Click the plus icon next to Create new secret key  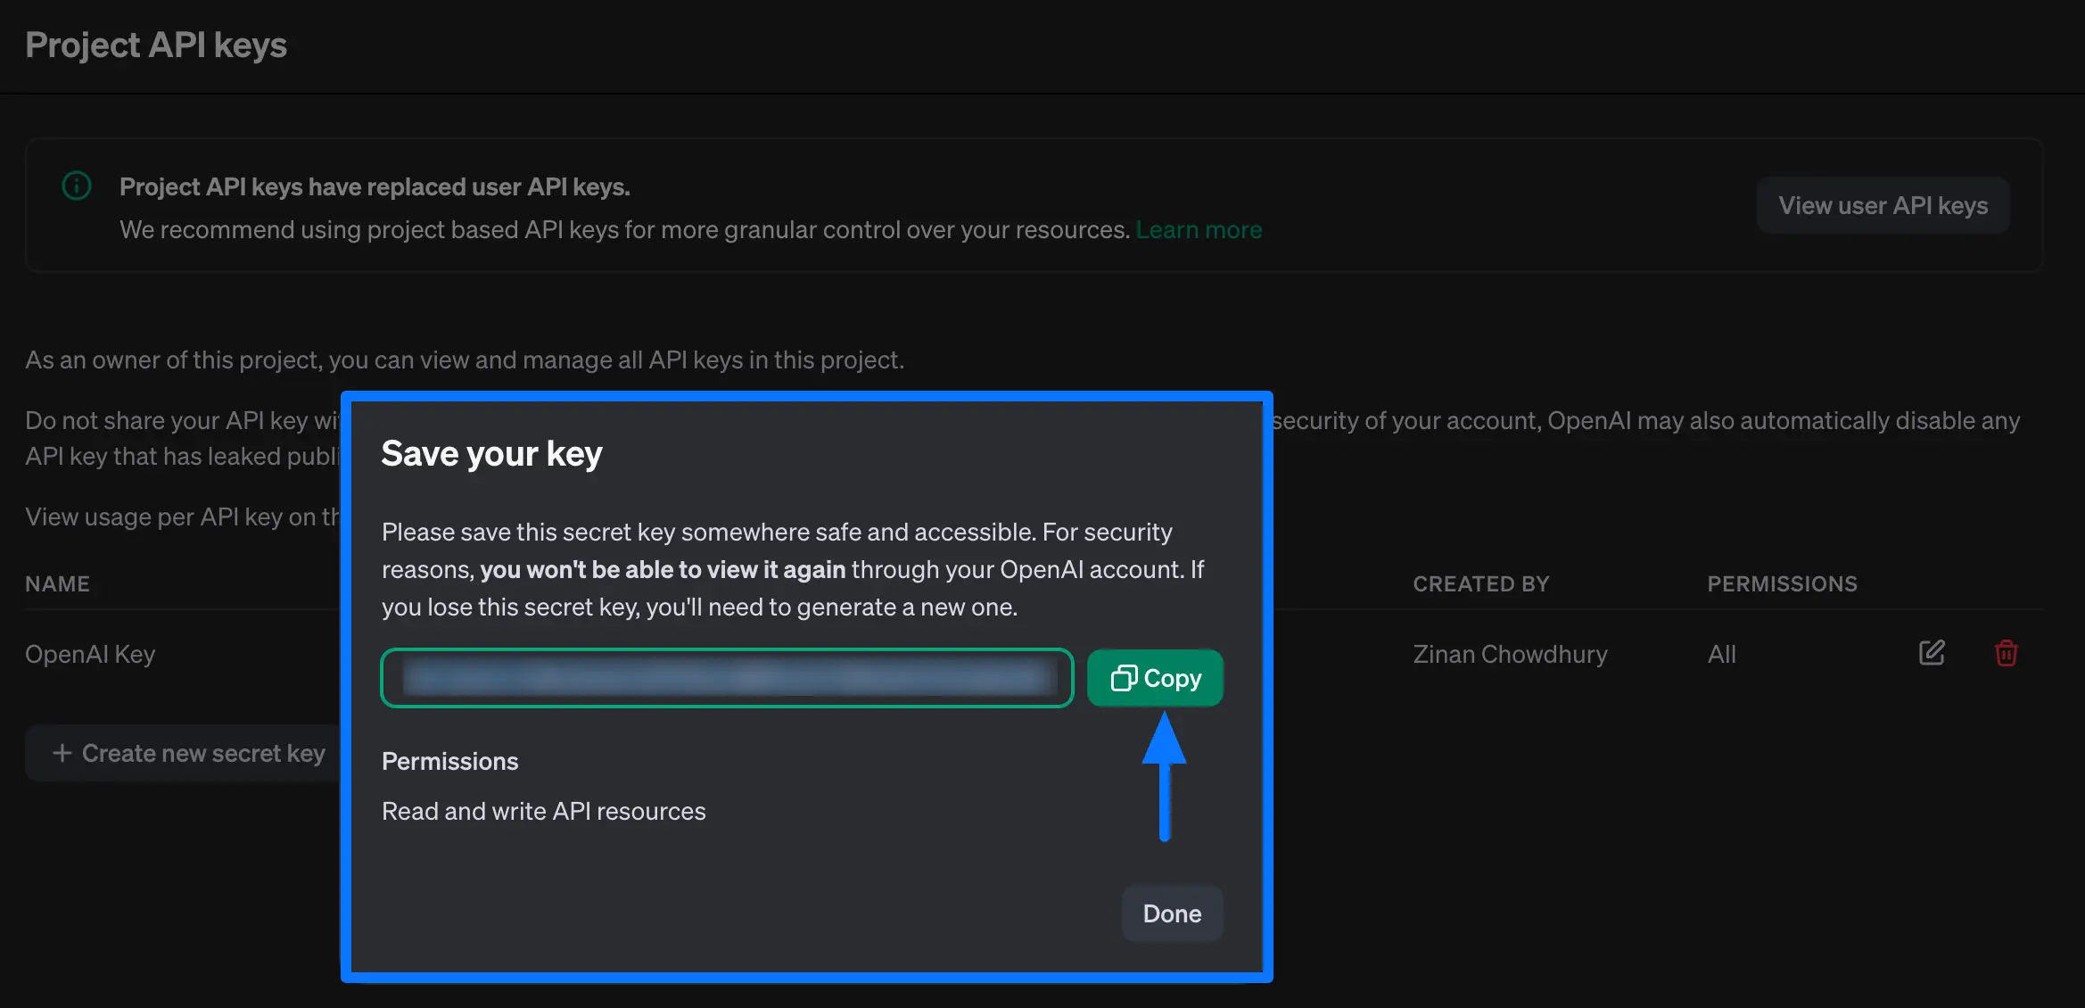click(x=62, y=753)
